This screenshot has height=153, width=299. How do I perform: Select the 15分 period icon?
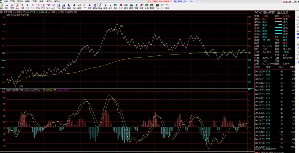(43, 6)
